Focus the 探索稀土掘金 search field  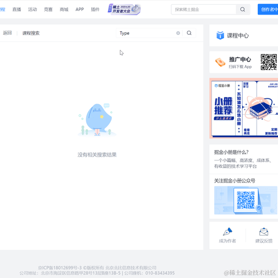point(203,9)
